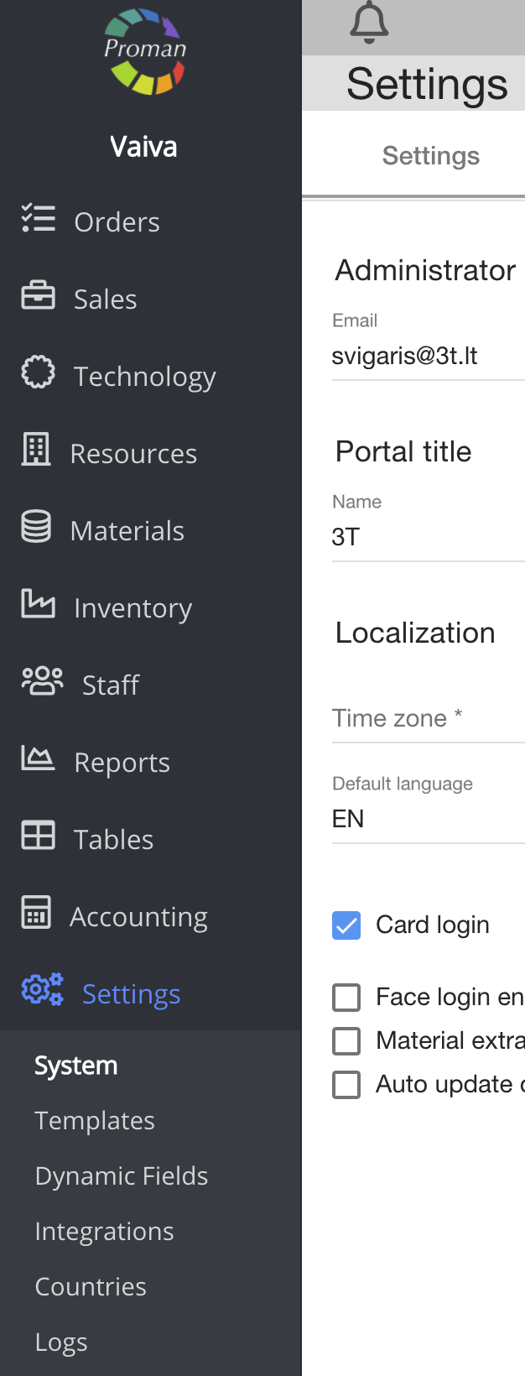The image size is (525, 1376).
Task: Go to Dynamic Fields page
Action: [122, 1176]
